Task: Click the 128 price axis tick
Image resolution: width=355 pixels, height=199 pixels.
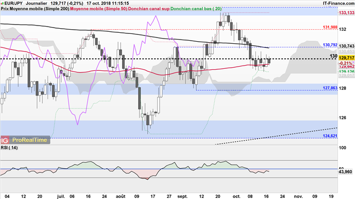Action: tap(343, 88)
